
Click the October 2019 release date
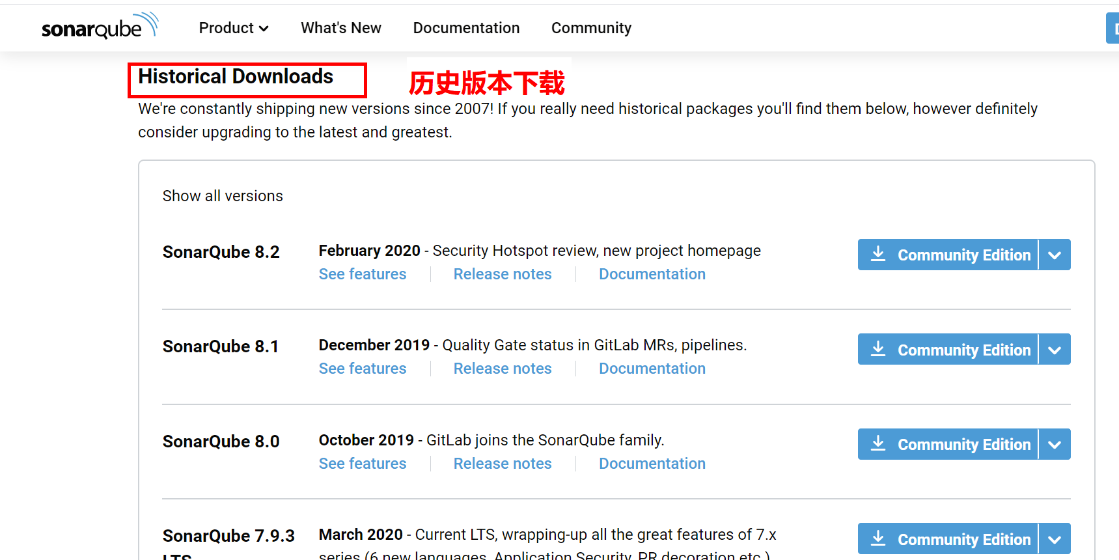[x=366, y=440]
